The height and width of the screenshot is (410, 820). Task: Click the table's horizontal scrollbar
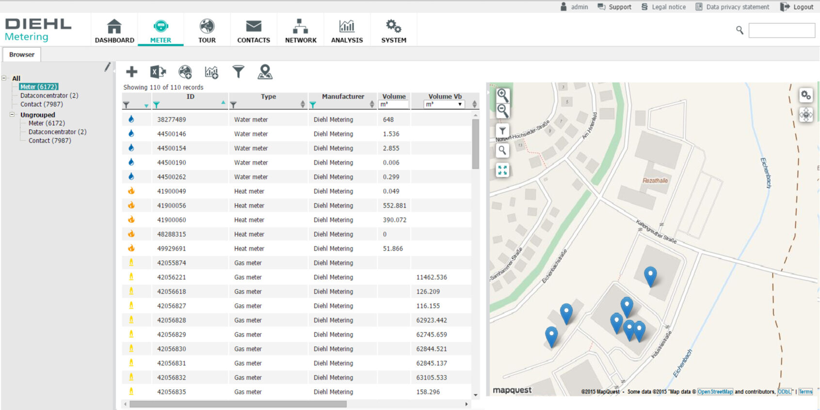238,404
